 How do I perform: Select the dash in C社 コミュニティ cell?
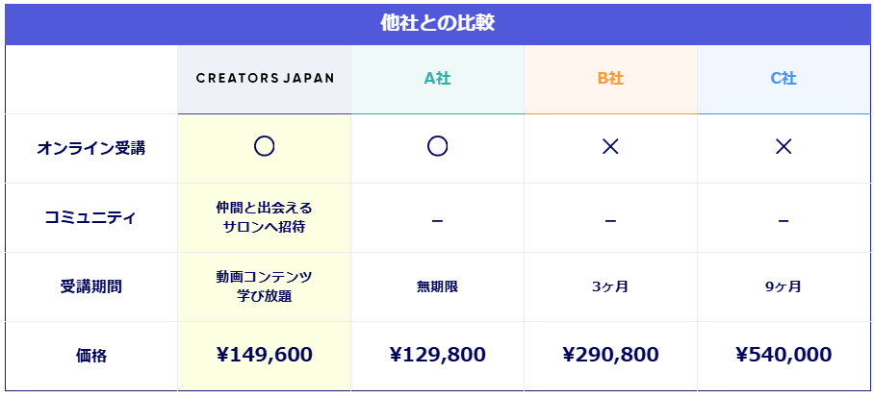click(784, 221)
